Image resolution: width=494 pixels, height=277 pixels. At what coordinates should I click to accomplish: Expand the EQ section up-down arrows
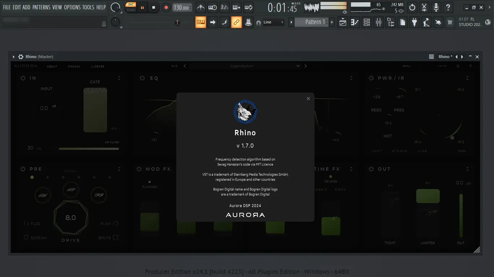pyautogui.click(x=351, y=78)
